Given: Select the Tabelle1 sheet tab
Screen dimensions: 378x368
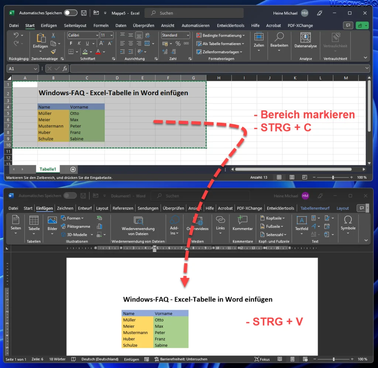Looking at the screenshot, I should click(x=48, y=169).
